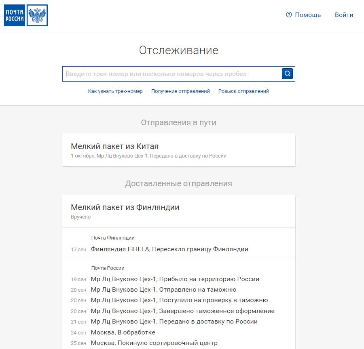Image resolution: width=364 pixels, height=349 pixels.
Task: Click the Отслеживание page heading
Action: [178, 50]
